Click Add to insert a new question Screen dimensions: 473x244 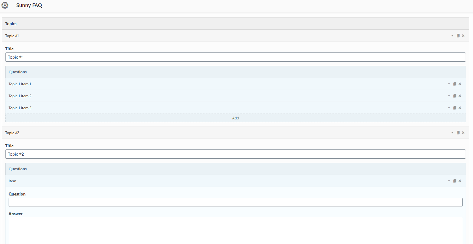pyautogui.click(x=235, y=118)
